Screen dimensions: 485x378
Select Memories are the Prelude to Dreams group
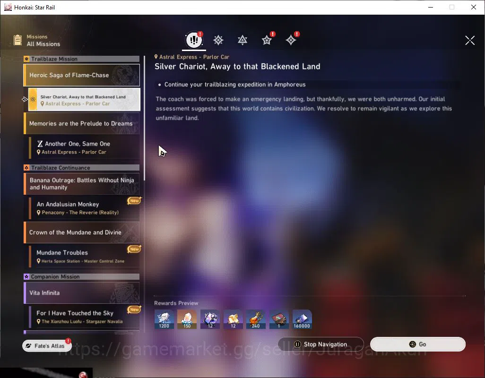point(82,123)
